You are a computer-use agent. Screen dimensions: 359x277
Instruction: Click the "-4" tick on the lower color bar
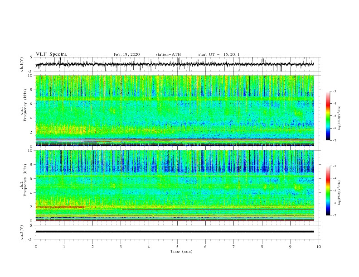[335, 178]
